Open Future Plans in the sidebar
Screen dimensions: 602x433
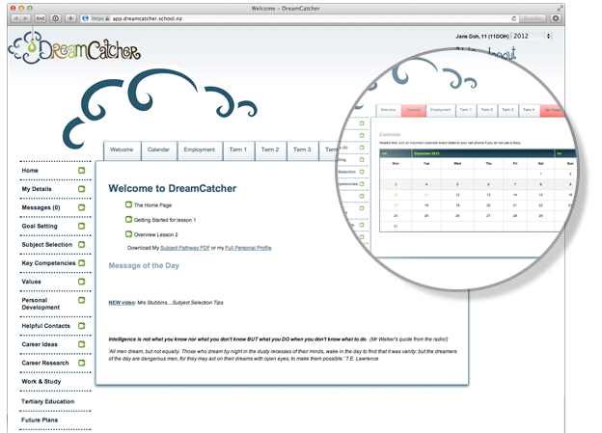coord(40,419)
